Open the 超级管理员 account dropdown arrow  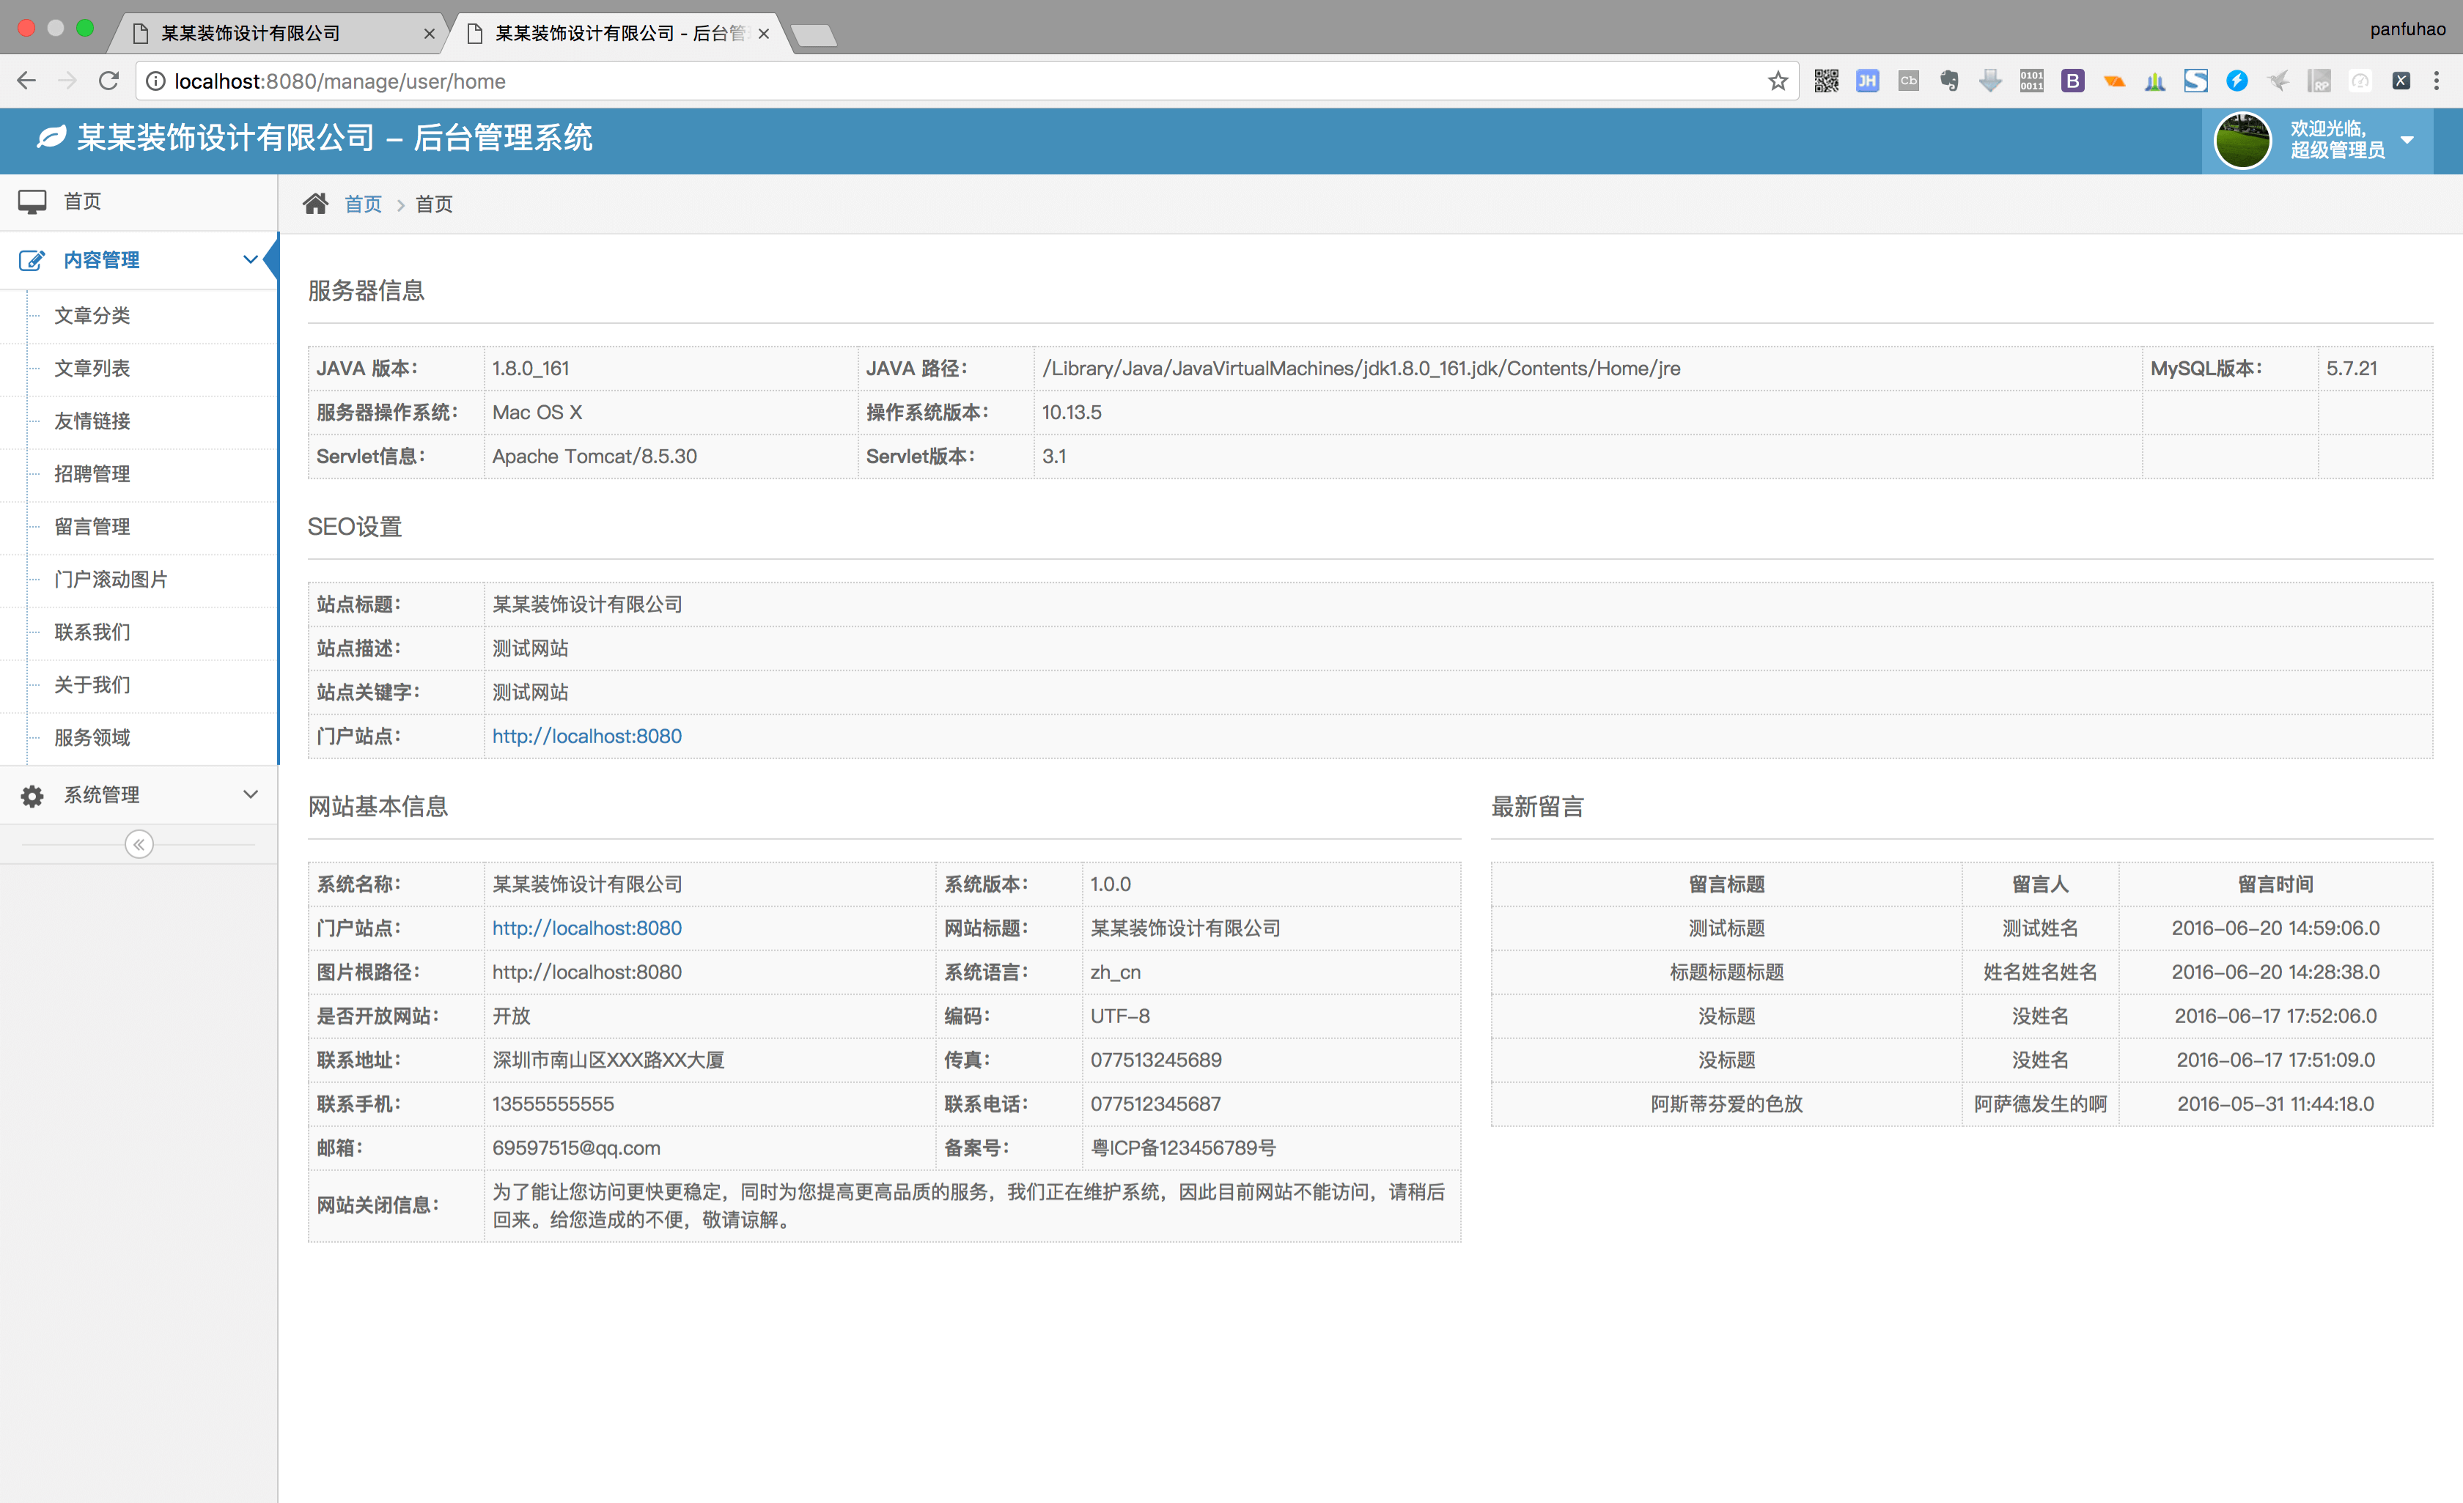coord(2407,141)
